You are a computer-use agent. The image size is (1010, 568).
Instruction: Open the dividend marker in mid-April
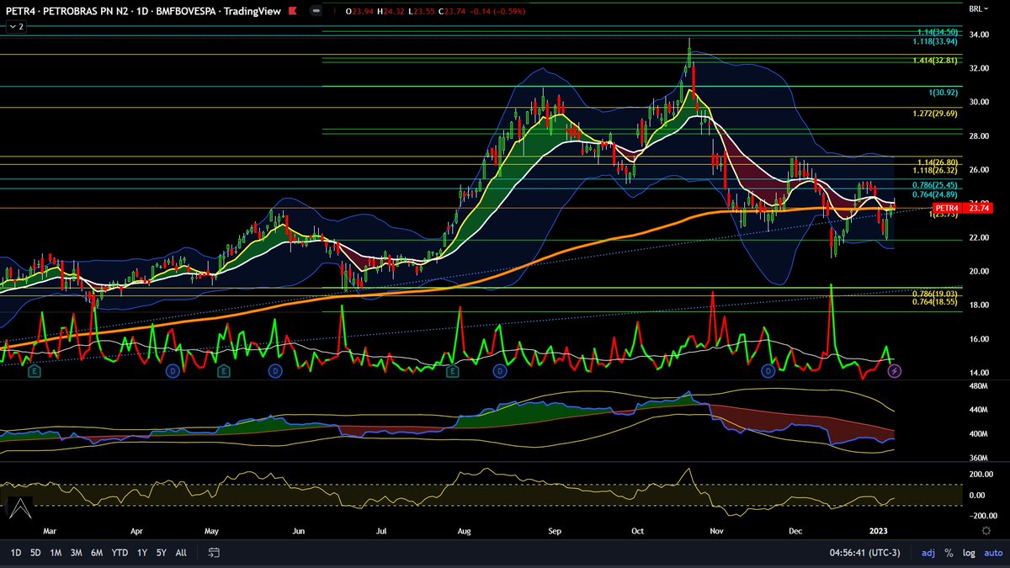[173, 370]
